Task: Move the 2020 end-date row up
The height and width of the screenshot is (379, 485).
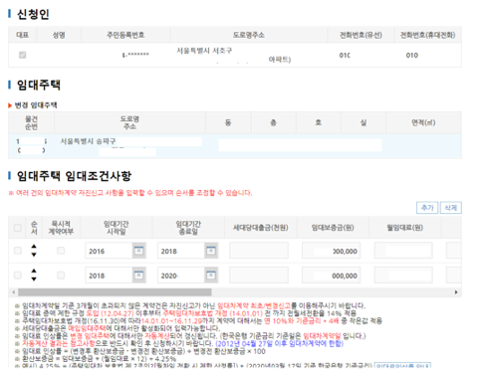Action: point(34,271)
